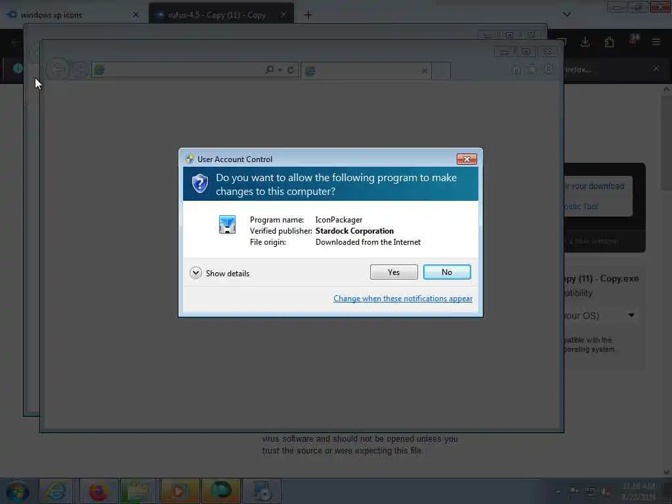Expand Show details in User Account Control
This screenshot has width=672, height=504.
pyautogui.click(x=219, y=273)
